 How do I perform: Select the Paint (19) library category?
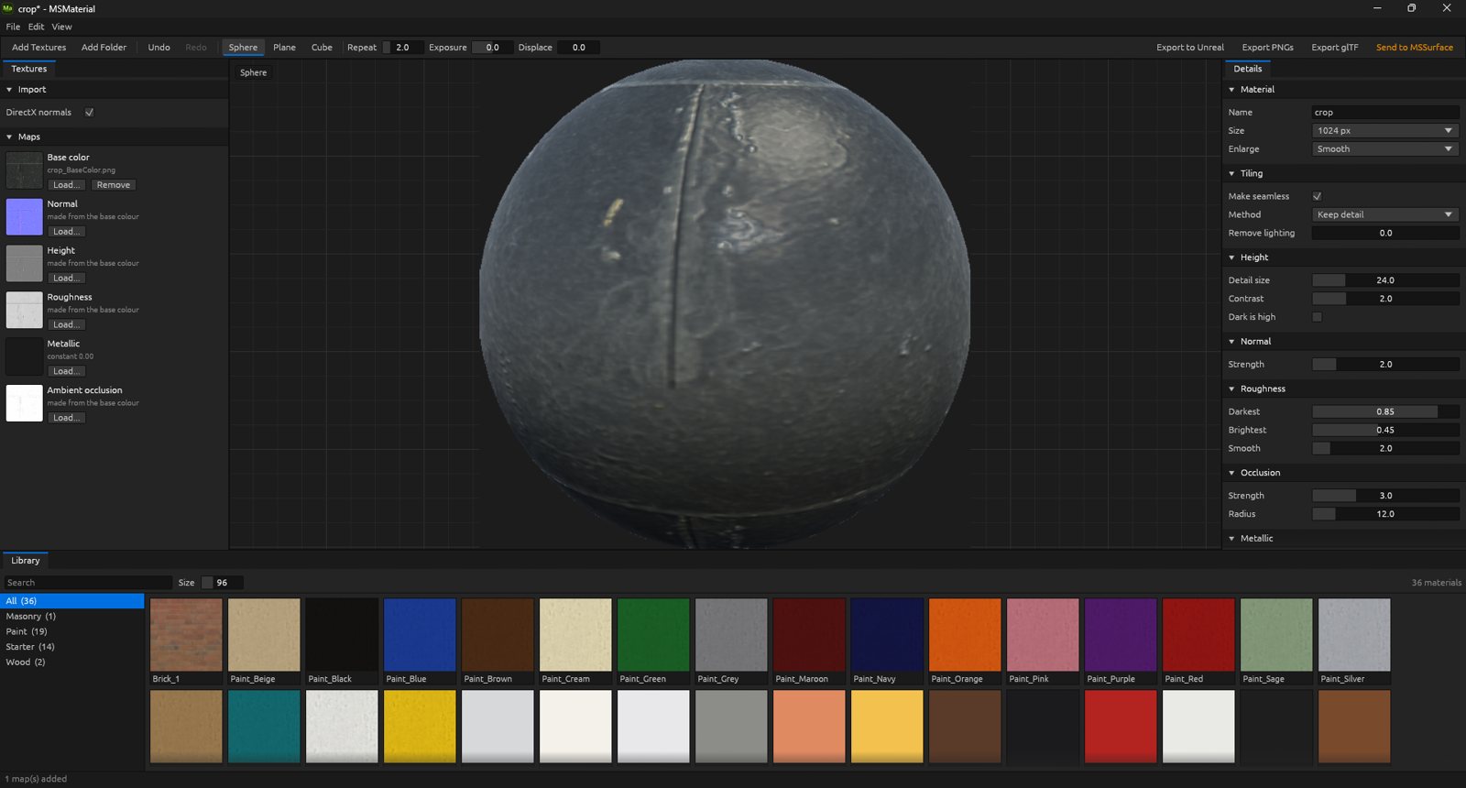71,631
